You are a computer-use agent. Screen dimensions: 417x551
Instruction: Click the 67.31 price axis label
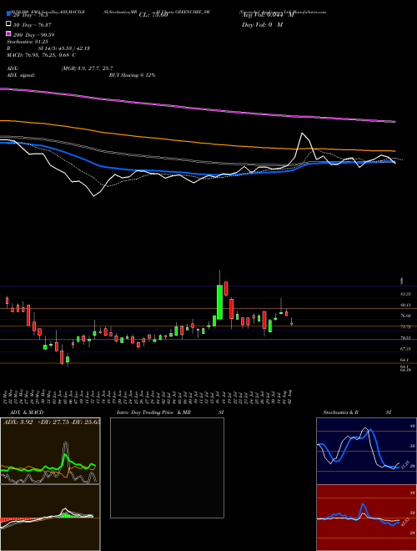406,349
